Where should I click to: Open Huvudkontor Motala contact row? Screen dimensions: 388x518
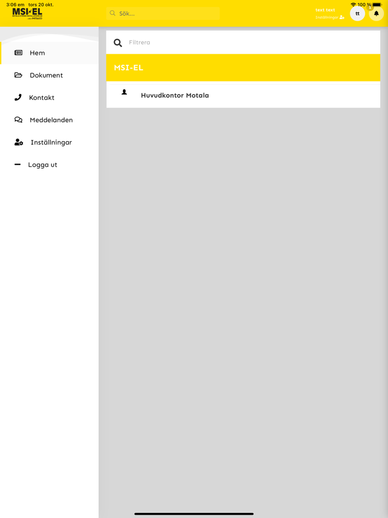(x=243, y=95)
